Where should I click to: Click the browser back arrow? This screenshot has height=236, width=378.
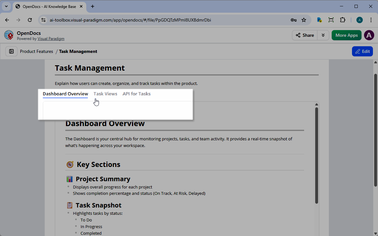click(7, 20)
